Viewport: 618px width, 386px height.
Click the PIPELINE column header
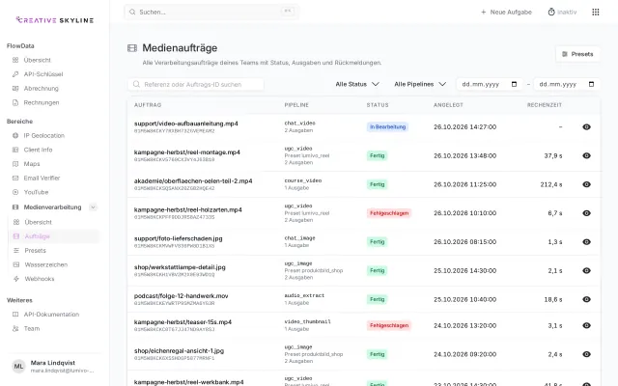tap(296, 105)
